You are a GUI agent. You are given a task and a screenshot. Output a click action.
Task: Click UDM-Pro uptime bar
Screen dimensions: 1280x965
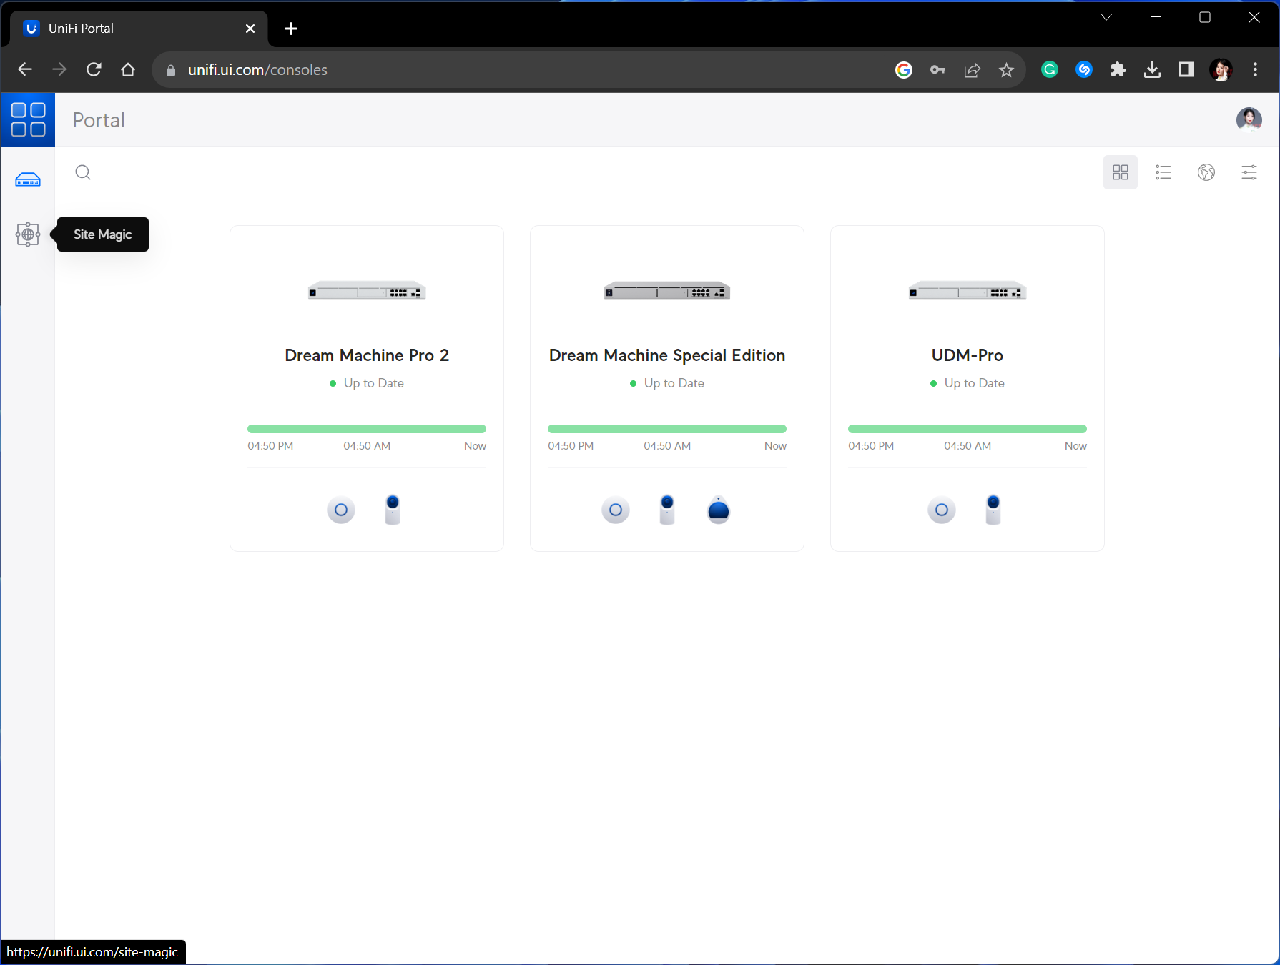pyautogui.click(x=968, y=429)
